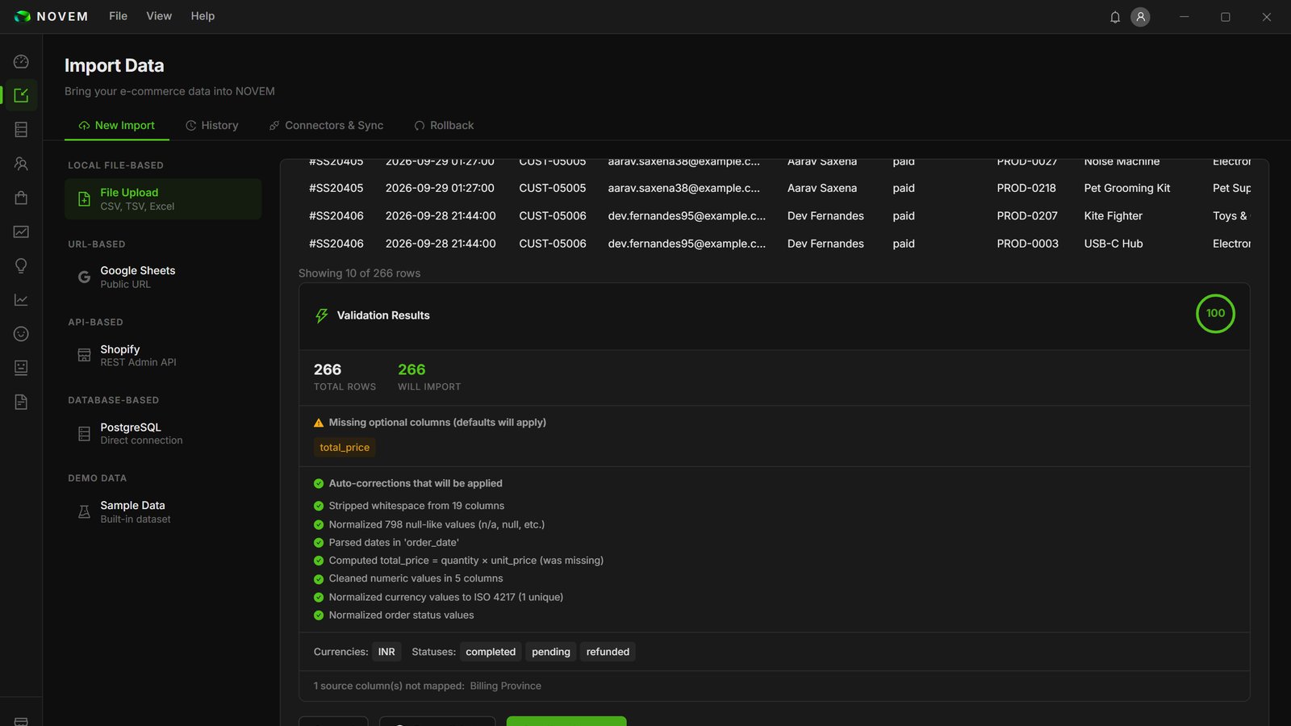Switch to the Connectors & Sync tab
Screen dimensions: 1291x726
[326, 125]
